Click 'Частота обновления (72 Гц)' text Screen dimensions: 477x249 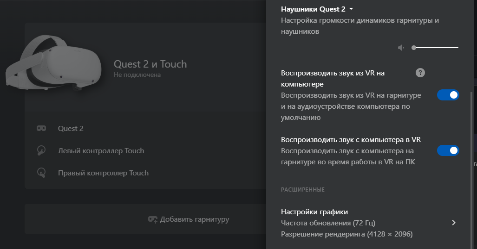(x=328, y=223)
